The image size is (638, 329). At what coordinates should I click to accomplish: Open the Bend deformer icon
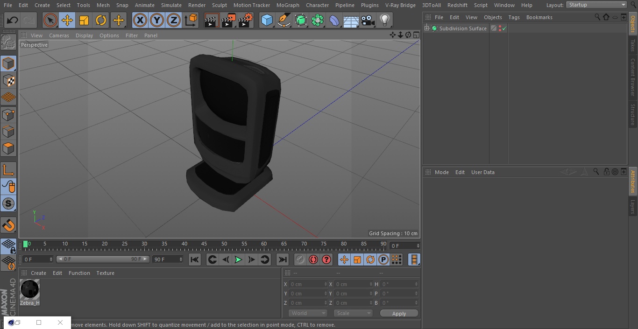[334, 20]
